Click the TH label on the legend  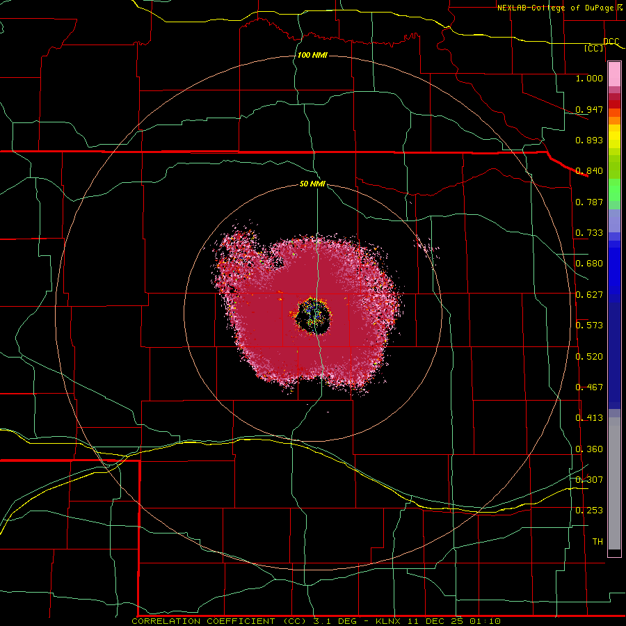click(x=597, y=542)
